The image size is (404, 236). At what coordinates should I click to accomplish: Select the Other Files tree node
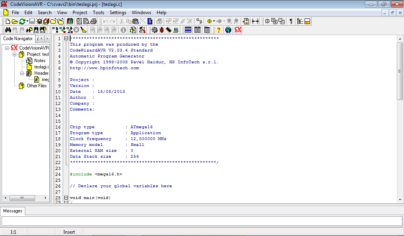coord(37,86)
